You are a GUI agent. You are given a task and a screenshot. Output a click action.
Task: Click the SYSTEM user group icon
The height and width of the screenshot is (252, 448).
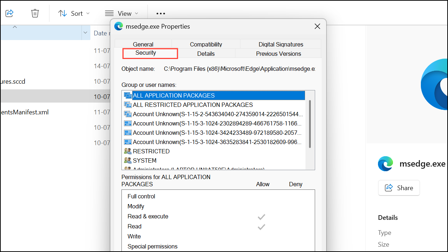[x=128, y=160]
